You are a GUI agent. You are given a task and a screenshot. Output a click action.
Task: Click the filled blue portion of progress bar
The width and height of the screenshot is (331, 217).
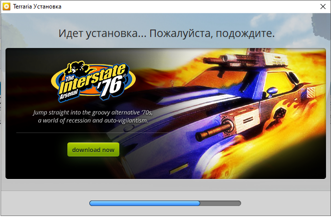pyautogui.click(x=144, y=203)
